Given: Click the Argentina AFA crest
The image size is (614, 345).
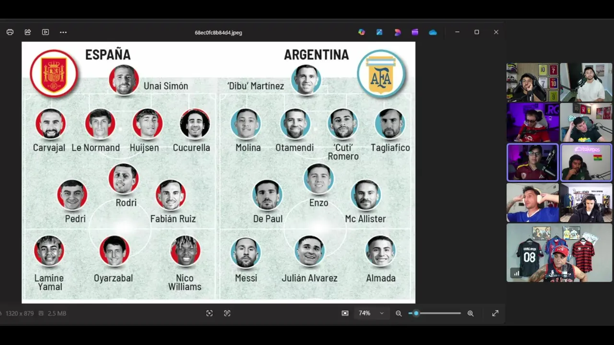Looking at the screenshot, I should (381, 73).
